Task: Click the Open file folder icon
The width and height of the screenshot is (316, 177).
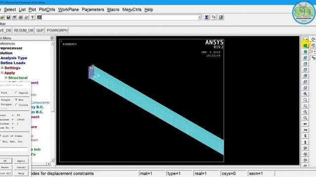Action: pyautogui.click(x=2, y=17)
